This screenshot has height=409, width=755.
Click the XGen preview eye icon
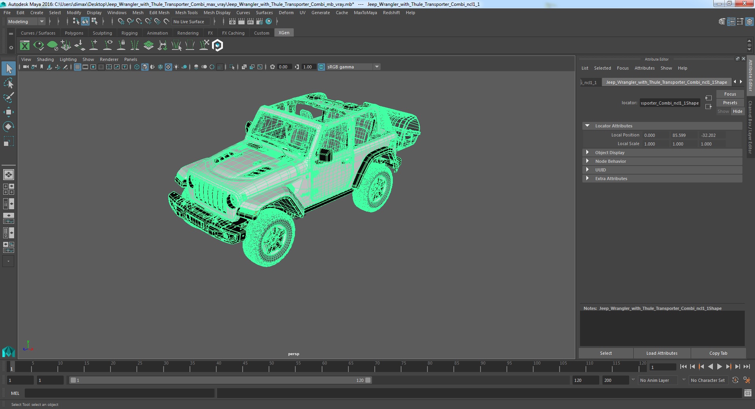click(x=39, y=46)
